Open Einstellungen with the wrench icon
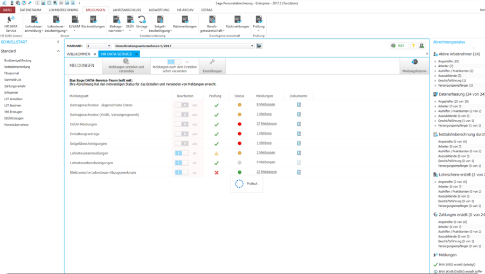Viewport: 485px width, 274px height. click(x=212, y=66)
